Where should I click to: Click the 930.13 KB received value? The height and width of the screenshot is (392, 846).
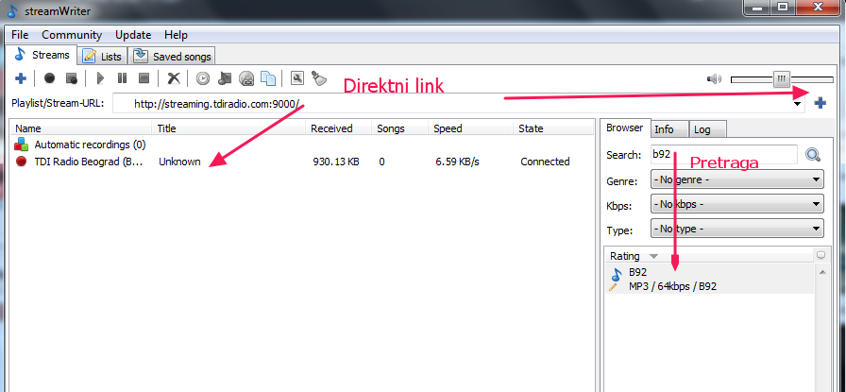point(336,162)
